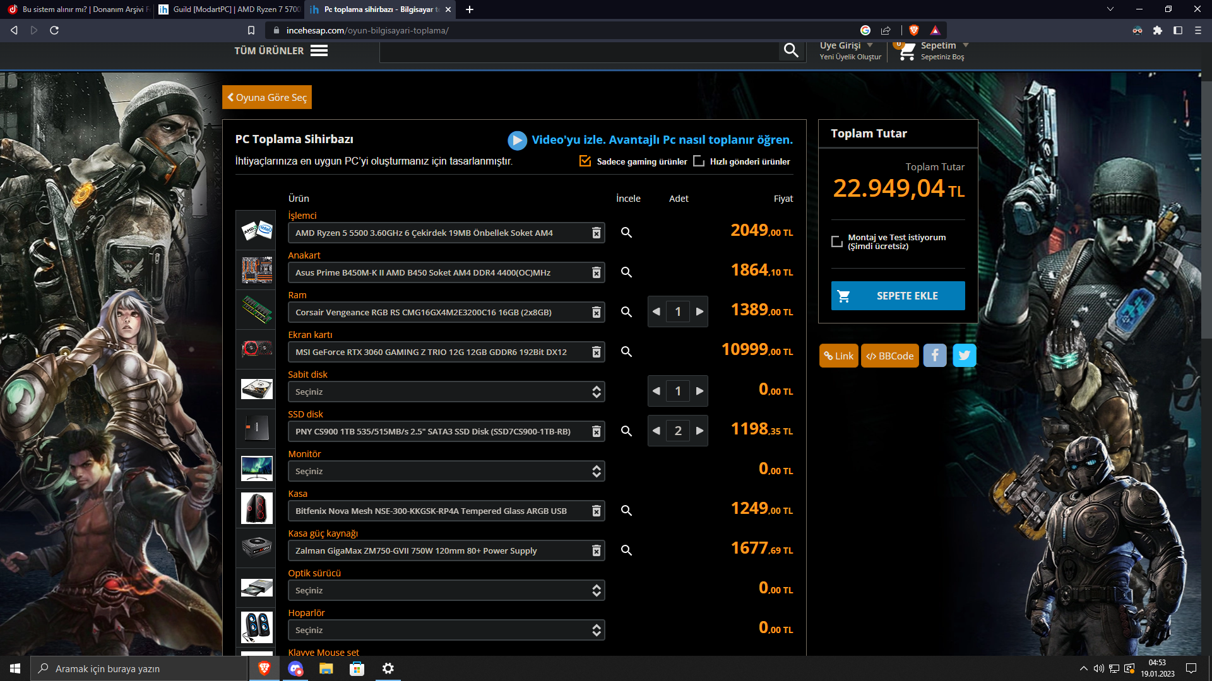Screen dimensions: 1212x681
Task: Check Montaj ve Test istiyorum option
Action: point(837,242)
